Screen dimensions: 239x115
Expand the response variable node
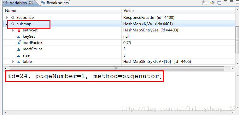point(7,18)
